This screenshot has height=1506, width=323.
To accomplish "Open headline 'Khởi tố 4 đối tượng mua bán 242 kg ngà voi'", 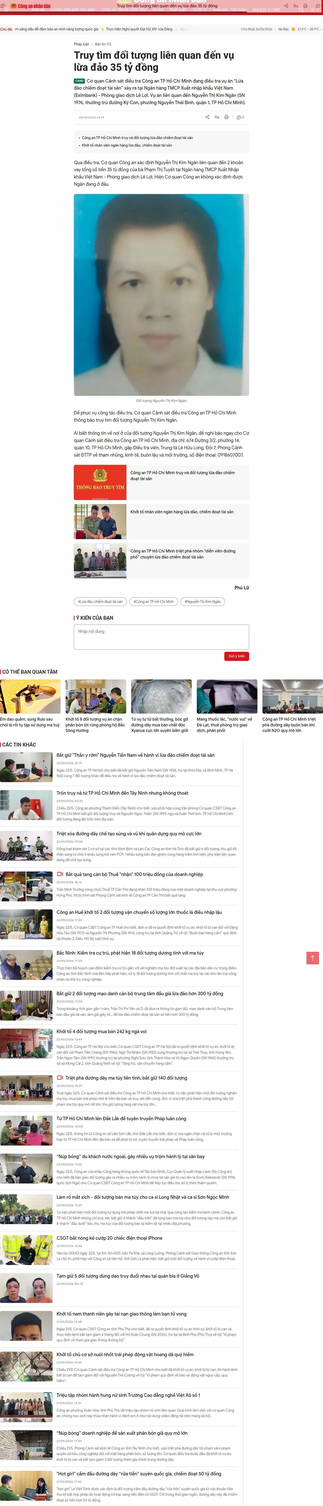I will click(101, 1031).
